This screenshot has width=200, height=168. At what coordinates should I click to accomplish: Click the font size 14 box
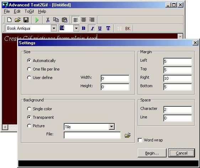click(x=66, y=28)
